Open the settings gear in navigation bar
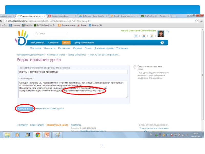This screenshot has width=205, height=154. (x=162, y=43)
